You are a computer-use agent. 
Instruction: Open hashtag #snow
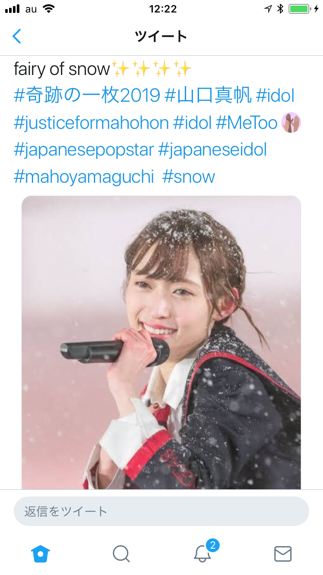click(189, 177)
